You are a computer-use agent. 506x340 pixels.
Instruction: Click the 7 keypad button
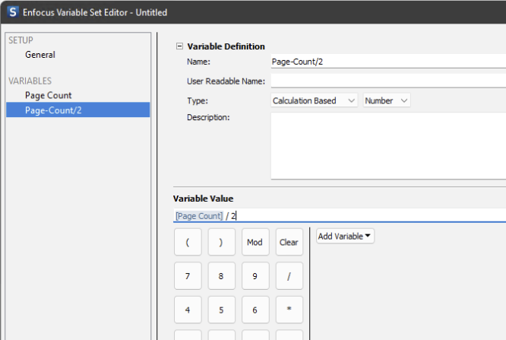[188, 275]
